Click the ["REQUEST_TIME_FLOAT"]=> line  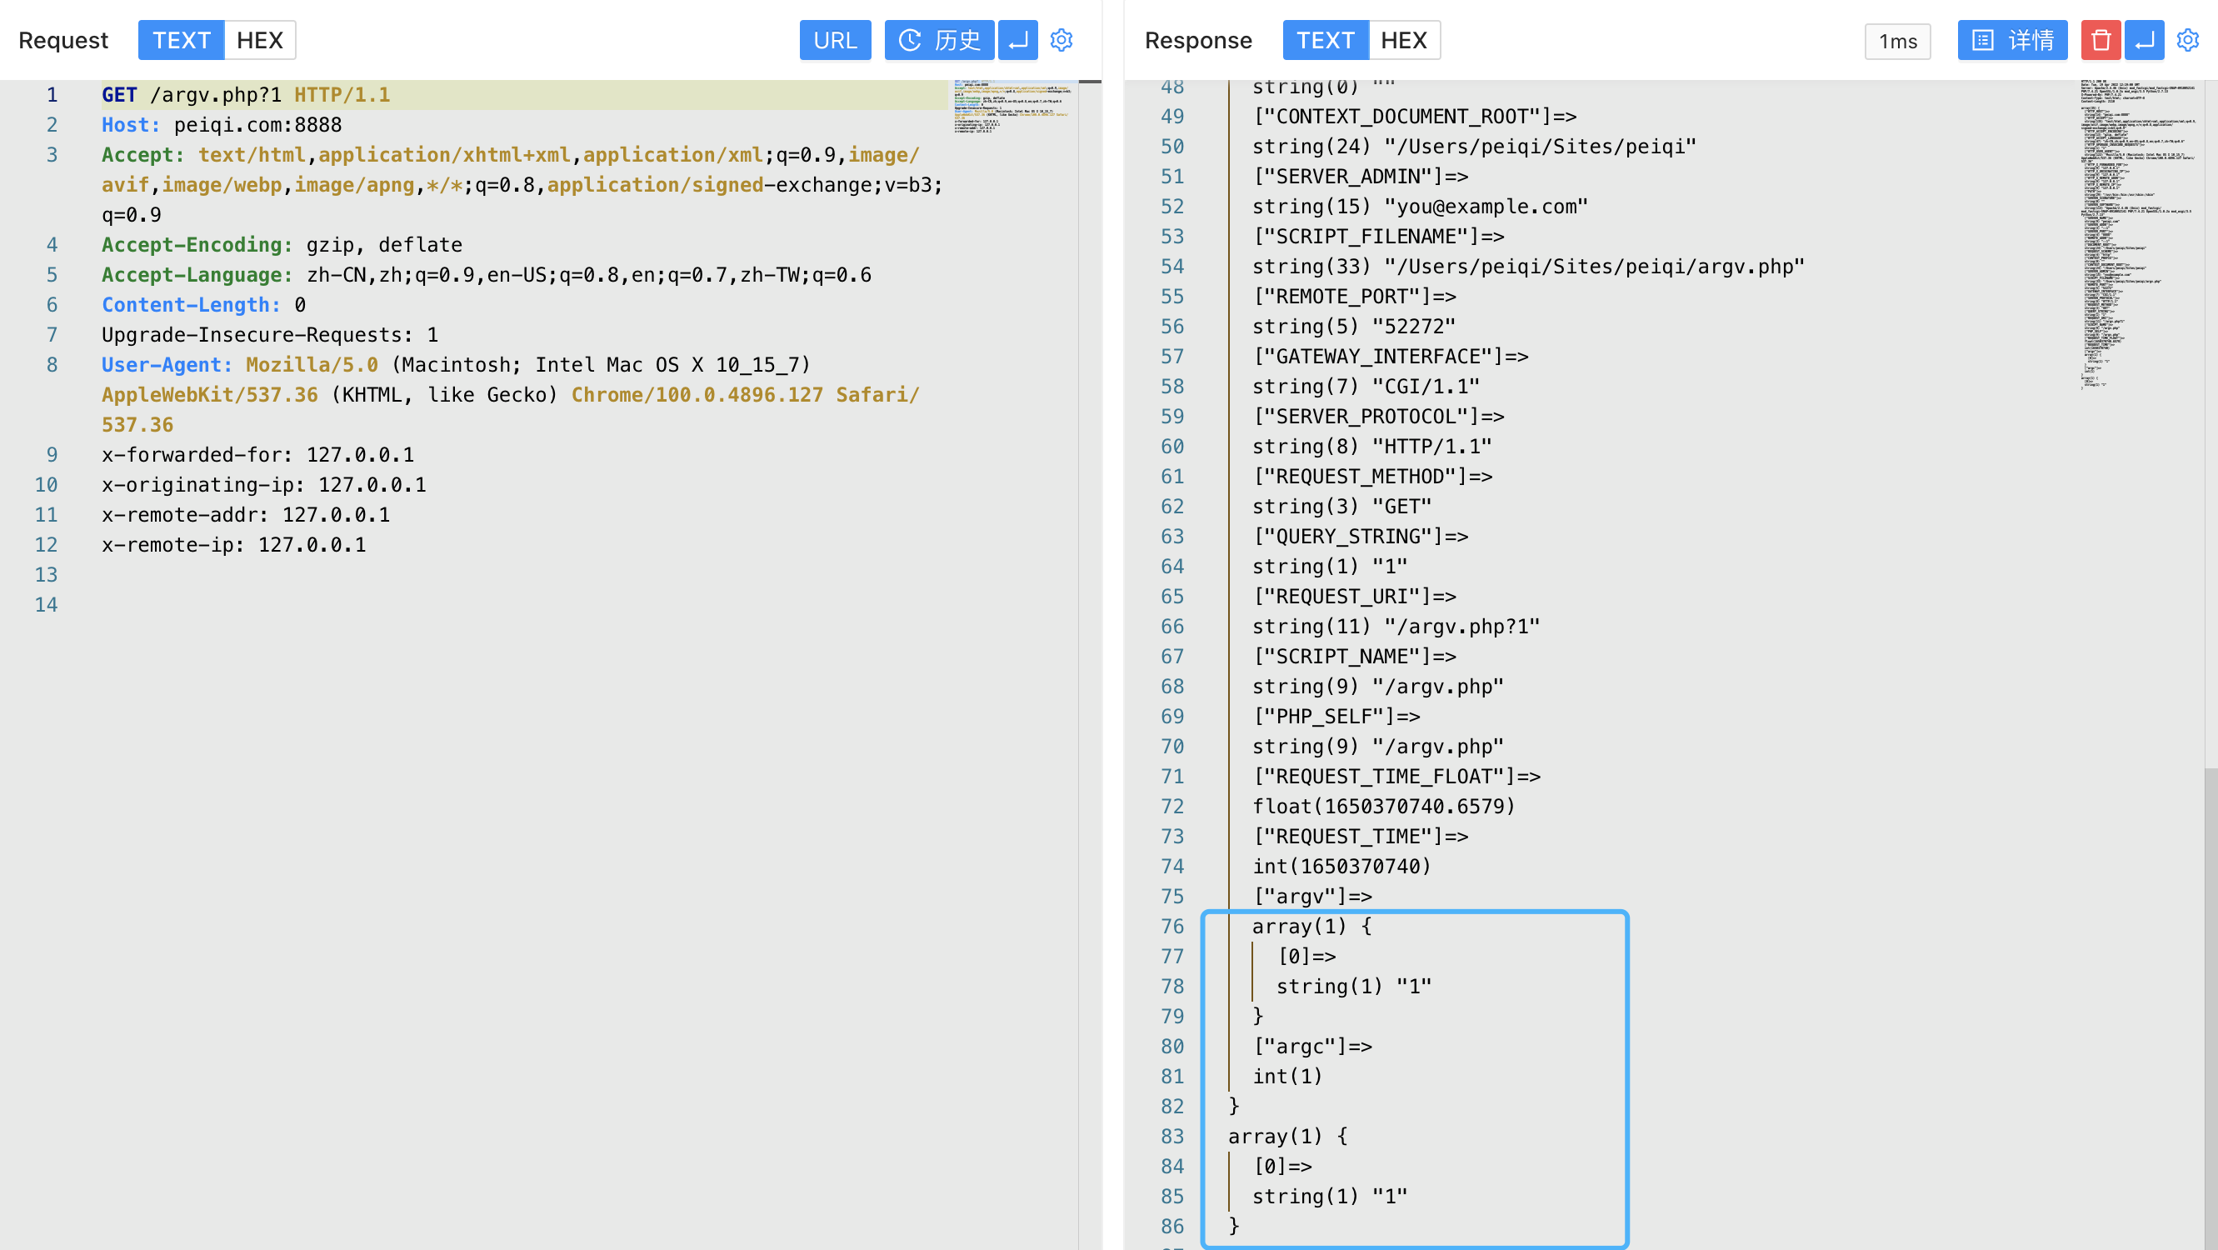pyautogui.click(x=1396, y=777)
